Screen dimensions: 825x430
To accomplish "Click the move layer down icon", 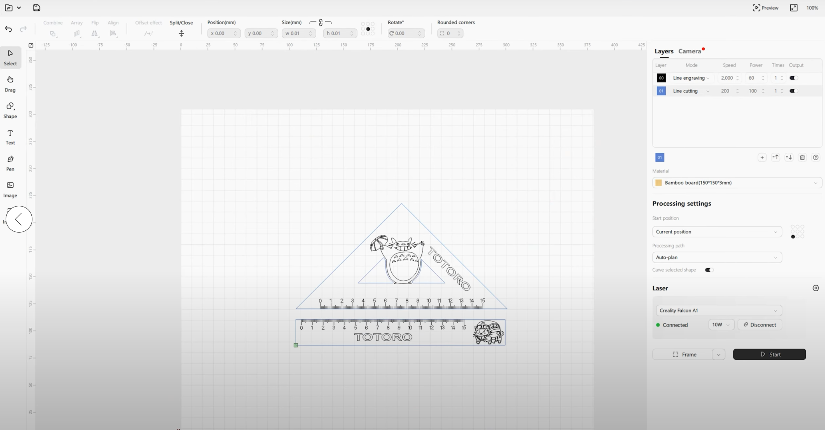I will pos(789,157).
